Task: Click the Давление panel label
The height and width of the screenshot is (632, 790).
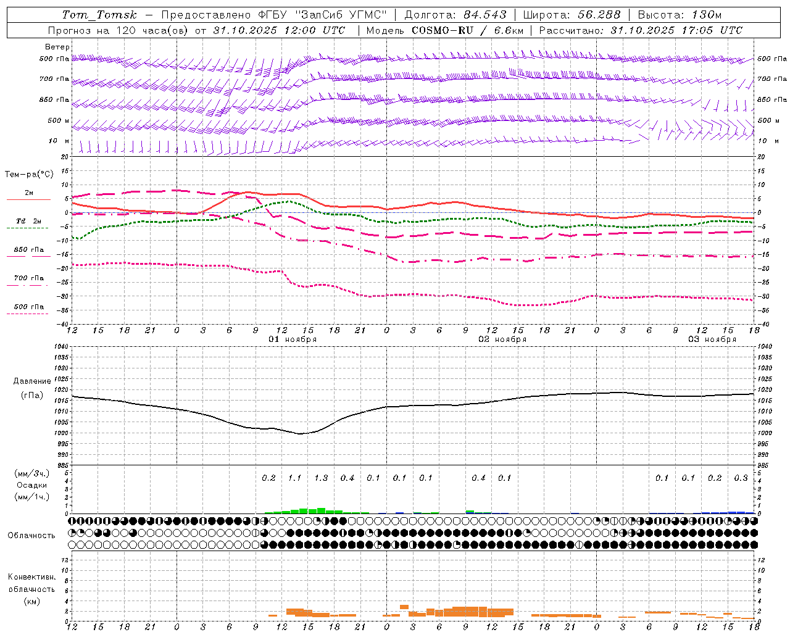Action: 31,381
